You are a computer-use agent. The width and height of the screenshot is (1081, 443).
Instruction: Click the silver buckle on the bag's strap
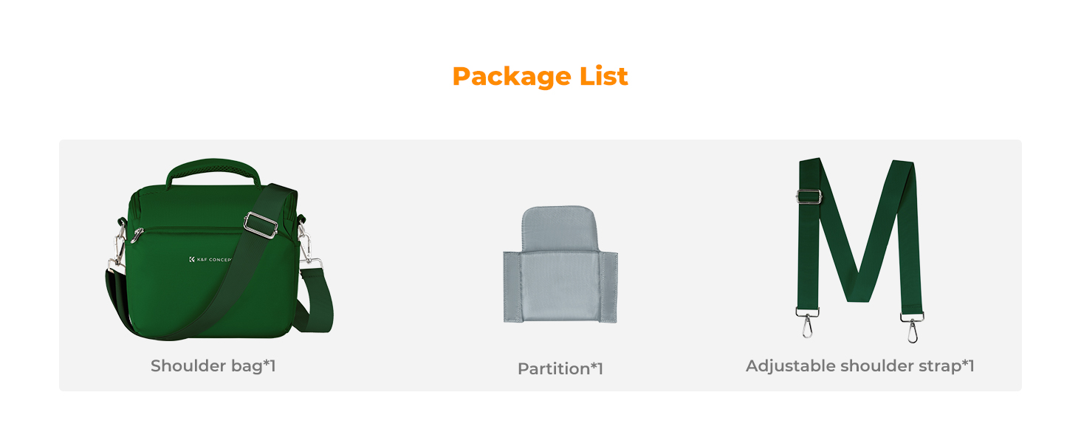point(260,224)
